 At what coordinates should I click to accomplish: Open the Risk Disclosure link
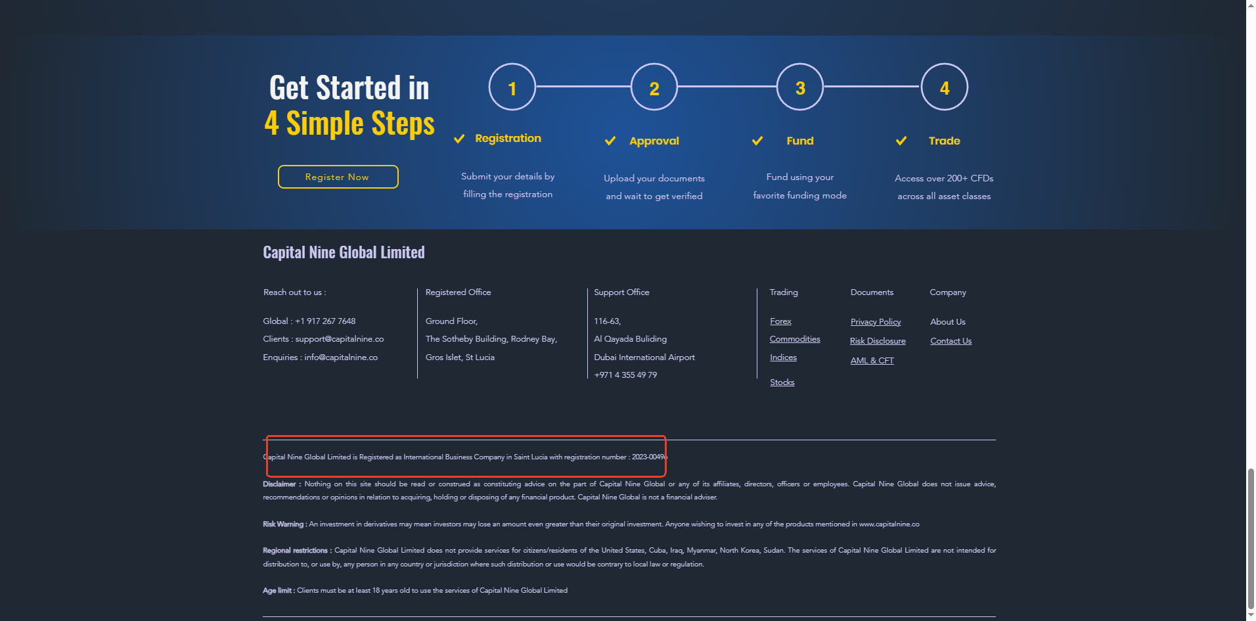(x=878, y=341)
